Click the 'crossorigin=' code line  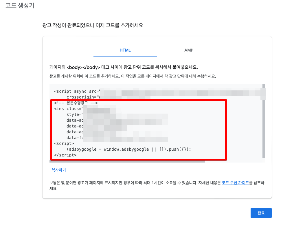(83, 97)
